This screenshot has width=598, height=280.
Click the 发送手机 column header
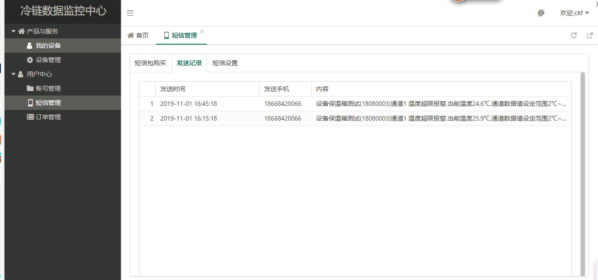(277, 89)
